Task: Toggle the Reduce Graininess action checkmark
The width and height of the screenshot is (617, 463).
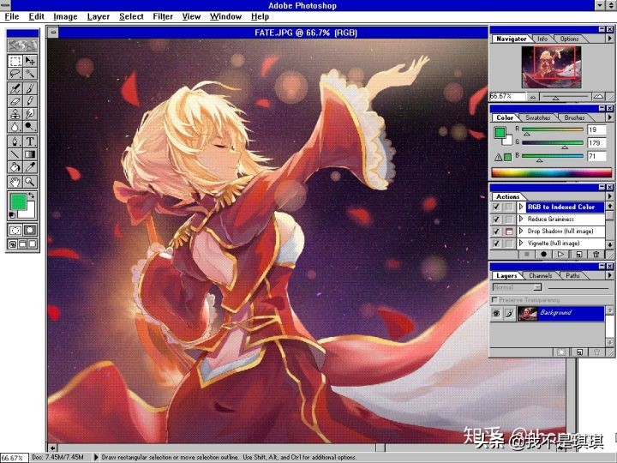Action: point(496,219)
